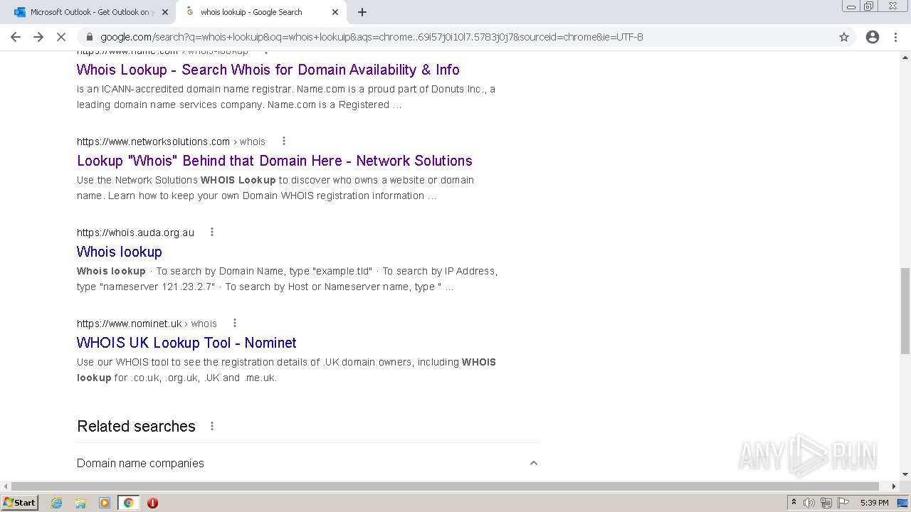The image size is (911, 512).
Task: Open File Explorer from the taskbar
Action: pos(80,503)
